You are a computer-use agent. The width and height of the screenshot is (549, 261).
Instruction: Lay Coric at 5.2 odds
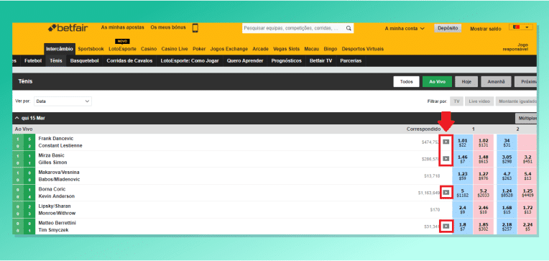click(484, 193)
